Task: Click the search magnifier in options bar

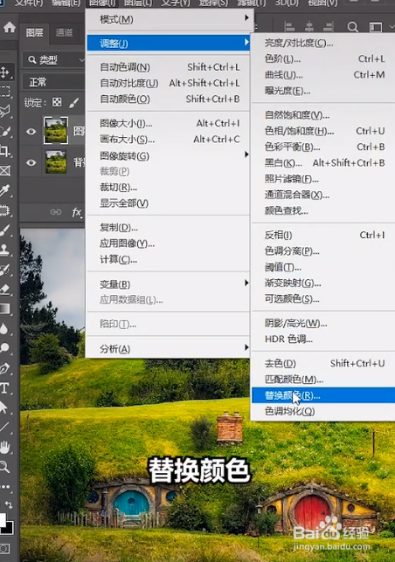Action: [353, 27]
